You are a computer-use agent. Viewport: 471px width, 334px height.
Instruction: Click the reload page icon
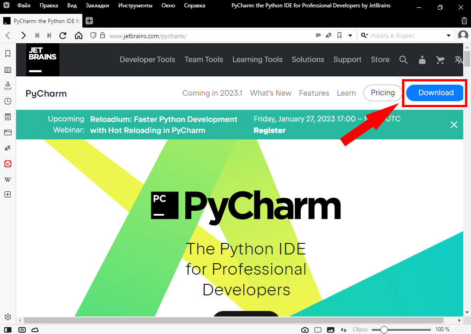point(63,35)
